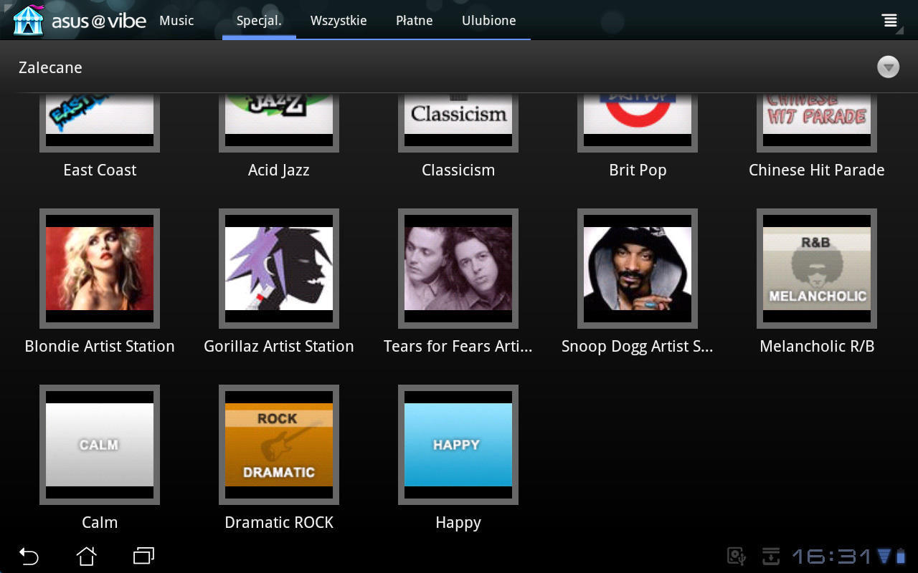
Task: Check the battery status icon
Action: 901,556
